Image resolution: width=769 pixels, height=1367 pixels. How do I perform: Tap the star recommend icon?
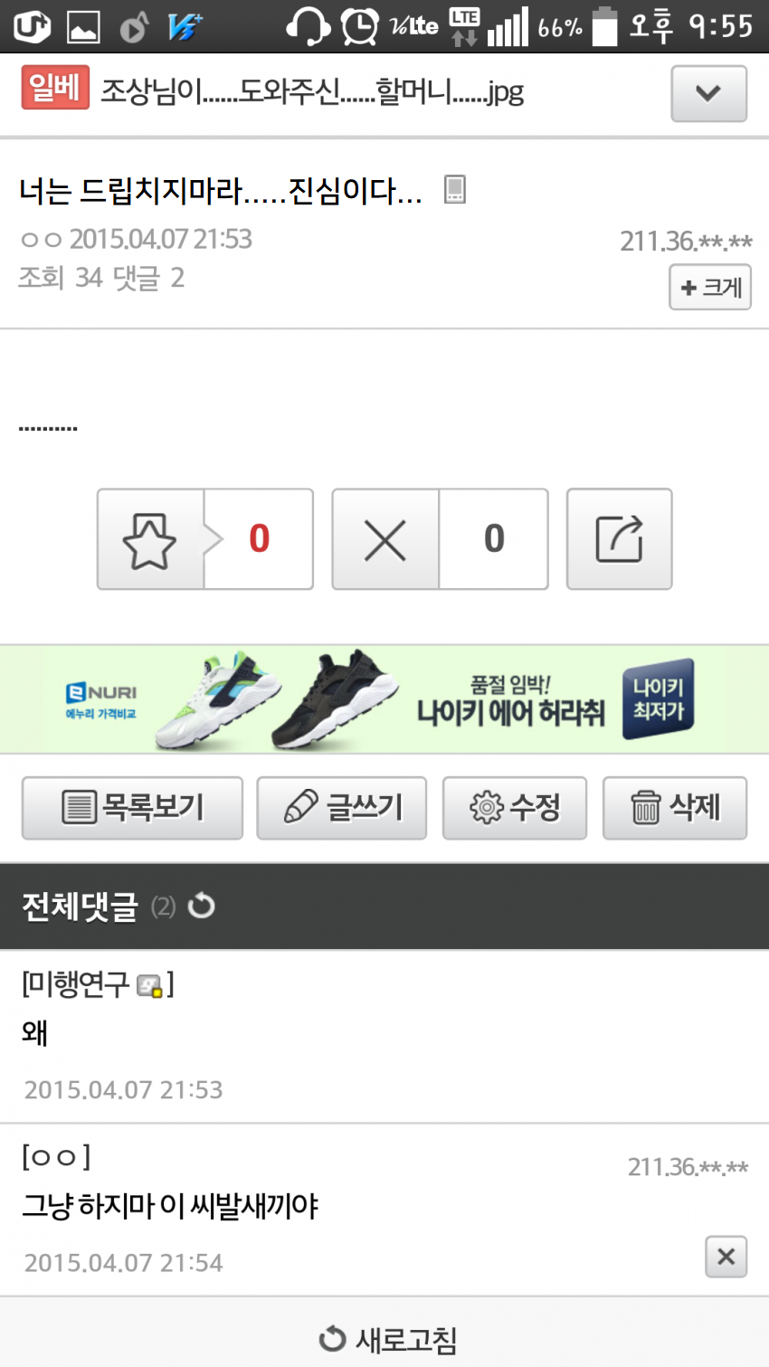click(150, 539)
